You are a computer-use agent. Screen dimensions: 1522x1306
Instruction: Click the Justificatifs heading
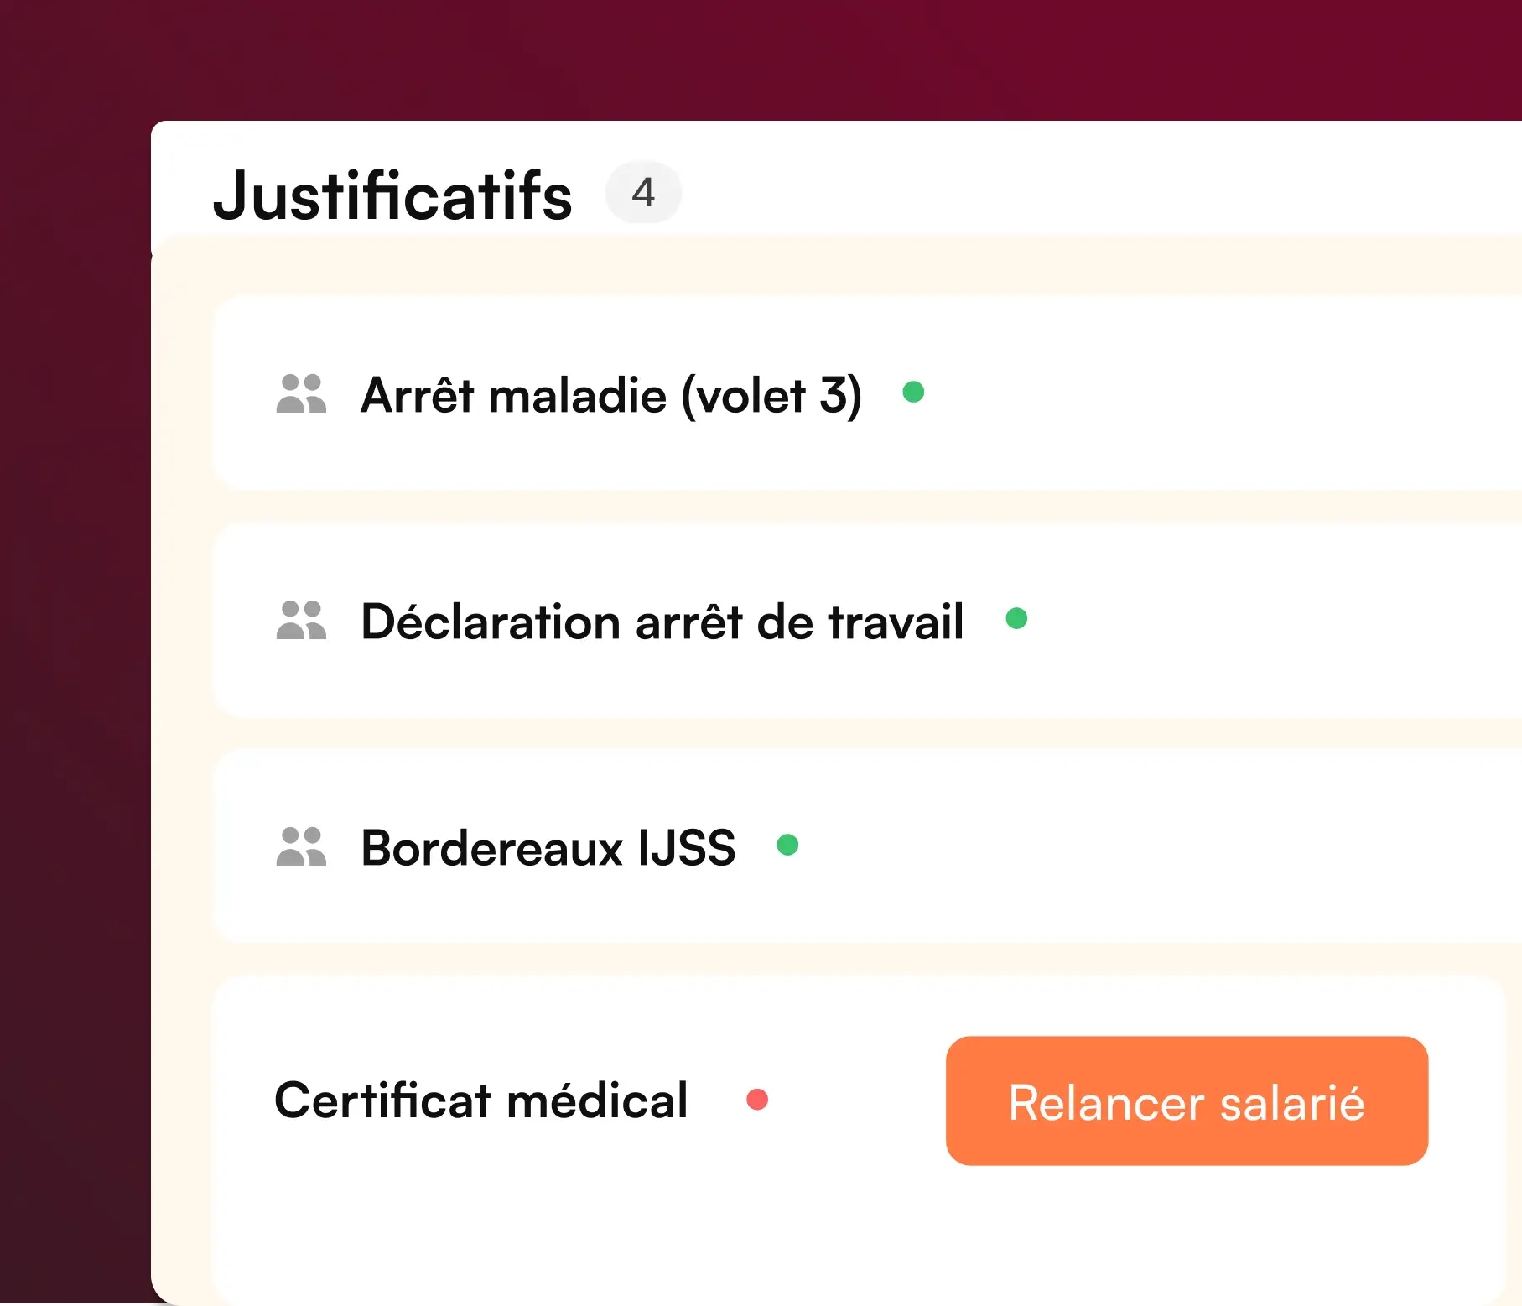392,195
